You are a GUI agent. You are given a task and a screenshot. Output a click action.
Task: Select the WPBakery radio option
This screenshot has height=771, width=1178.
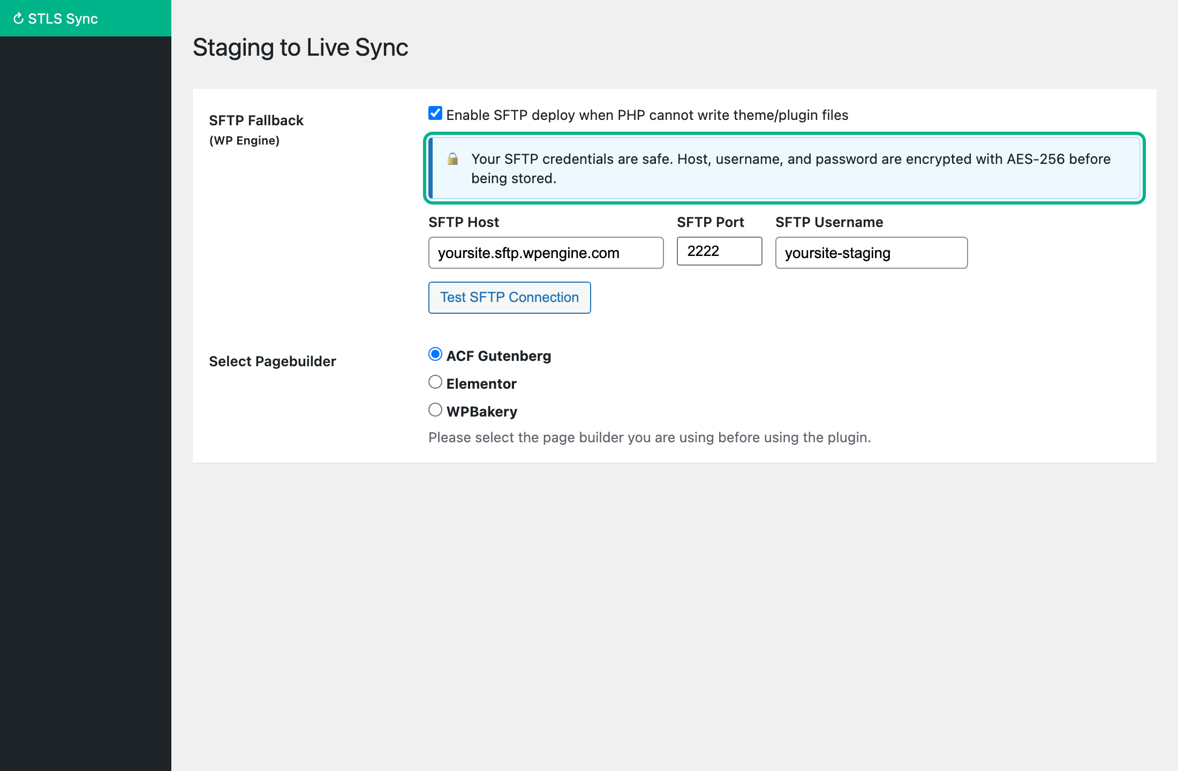pyautogui.click(x=435, y=410)
